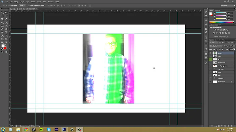The height and width of the screenshot is (132, 236).
Task: Select the Move tool in the toolbox
Action: [x=6, y=13]
